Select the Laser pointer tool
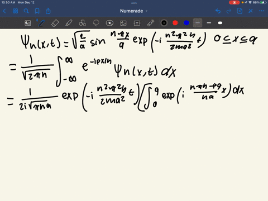This screenshot has height=201, width=268. tap(151, 23)
